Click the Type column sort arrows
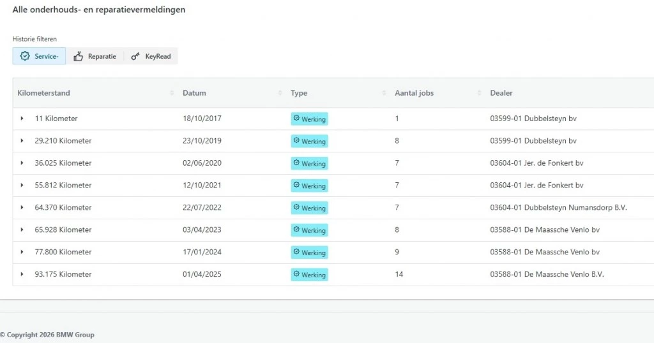The width and height of the screenshot is (654, 343). pos(384,93)
